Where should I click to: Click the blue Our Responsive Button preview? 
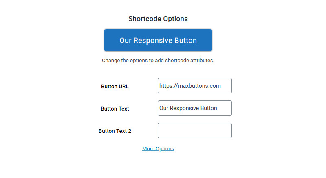158,40
